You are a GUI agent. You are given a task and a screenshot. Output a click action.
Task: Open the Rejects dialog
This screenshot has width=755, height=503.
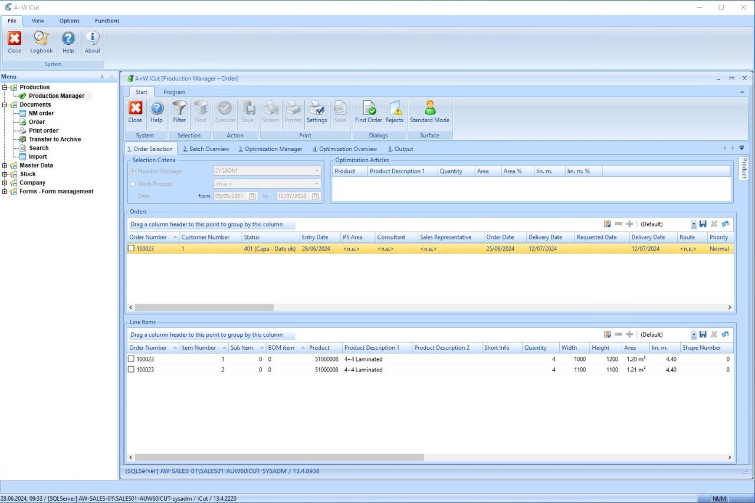(394, 111)
